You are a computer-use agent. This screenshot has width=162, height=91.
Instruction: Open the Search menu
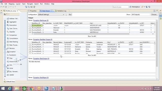[x=36, y=4]
